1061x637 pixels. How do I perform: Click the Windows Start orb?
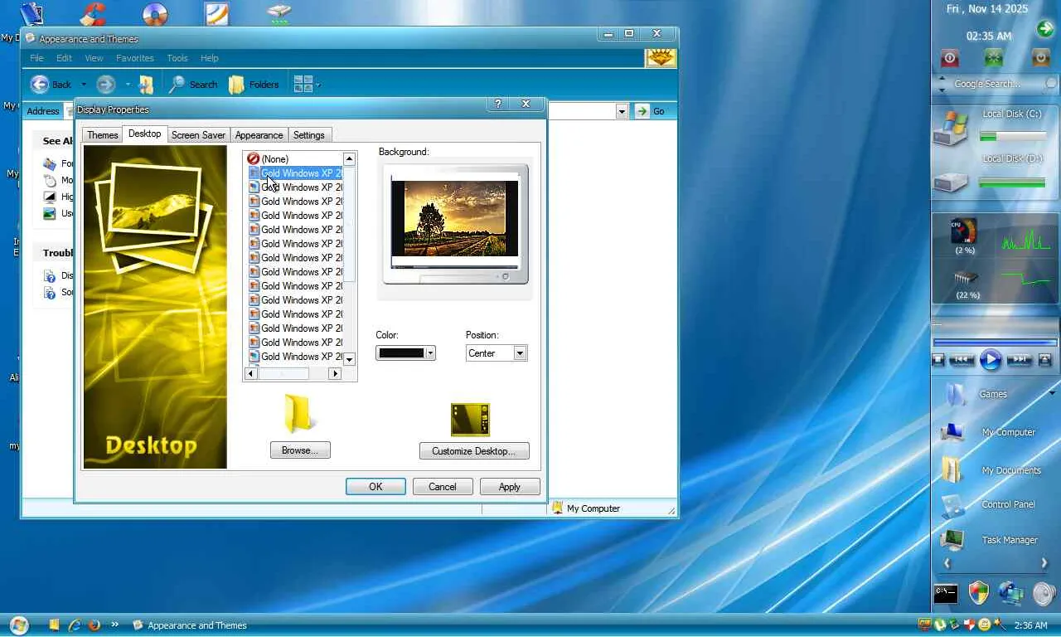pos(18,625)
